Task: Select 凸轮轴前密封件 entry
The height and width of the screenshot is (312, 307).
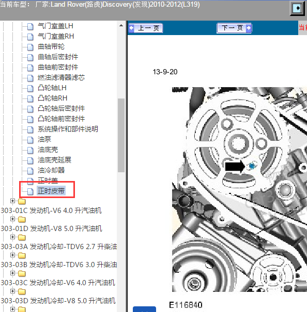Action: pos(61,119)
